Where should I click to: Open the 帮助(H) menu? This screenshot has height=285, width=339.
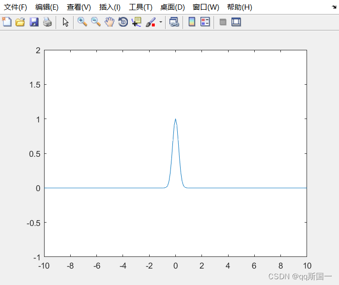click(240, 7)
